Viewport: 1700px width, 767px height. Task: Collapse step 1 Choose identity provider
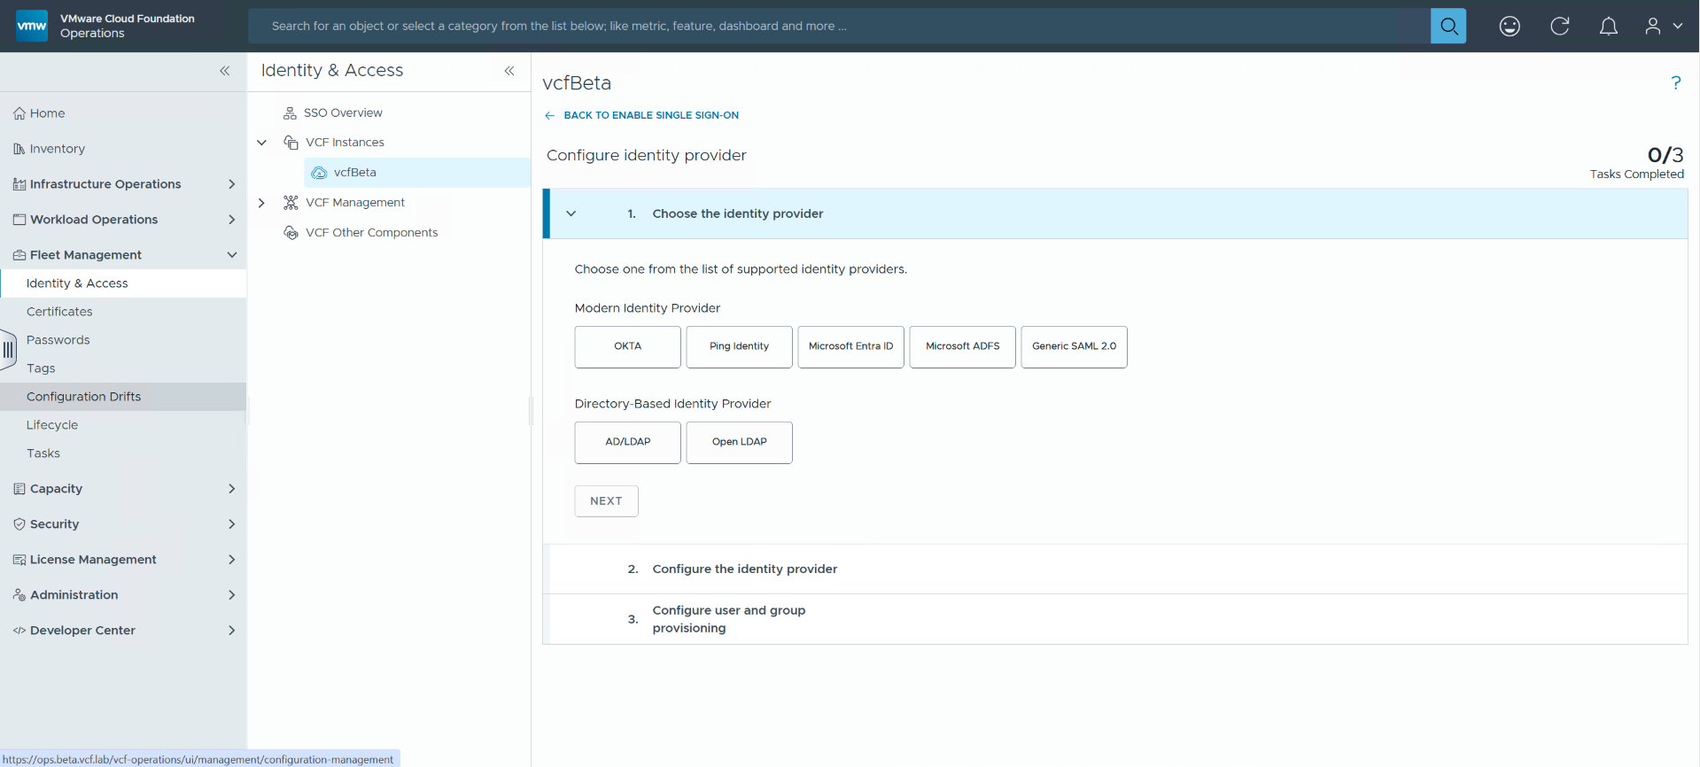pos(571,213)
